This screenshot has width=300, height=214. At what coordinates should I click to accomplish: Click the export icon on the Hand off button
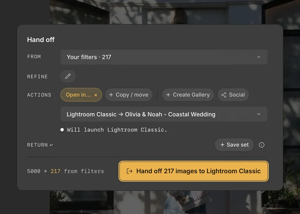point(129,171)
